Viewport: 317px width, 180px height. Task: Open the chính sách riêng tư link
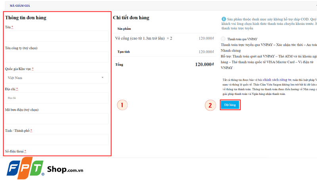[x=277, y=80]
